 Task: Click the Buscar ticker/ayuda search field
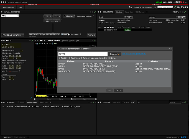coord(165,8)
